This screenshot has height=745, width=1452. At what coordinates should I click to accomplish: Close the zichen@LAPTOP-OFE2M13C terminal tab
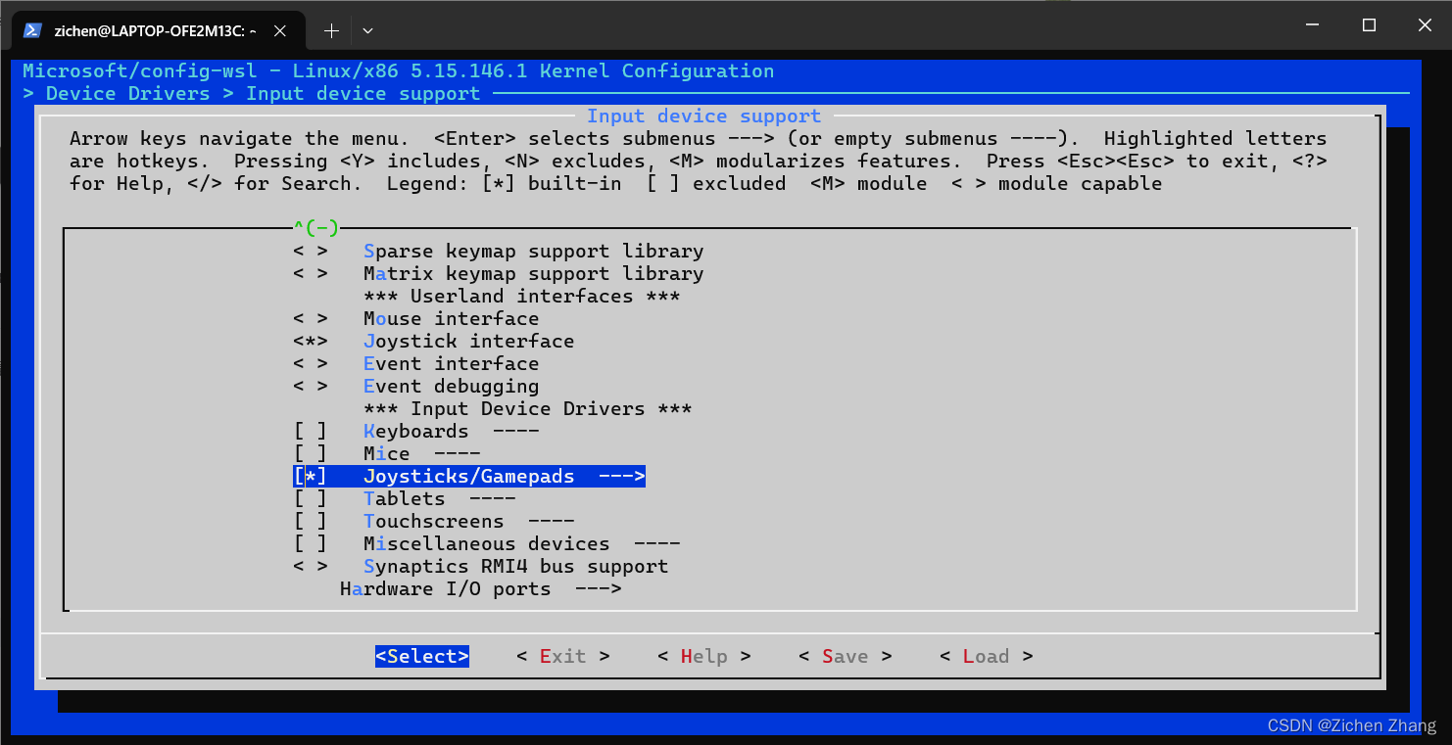(279, 31)
